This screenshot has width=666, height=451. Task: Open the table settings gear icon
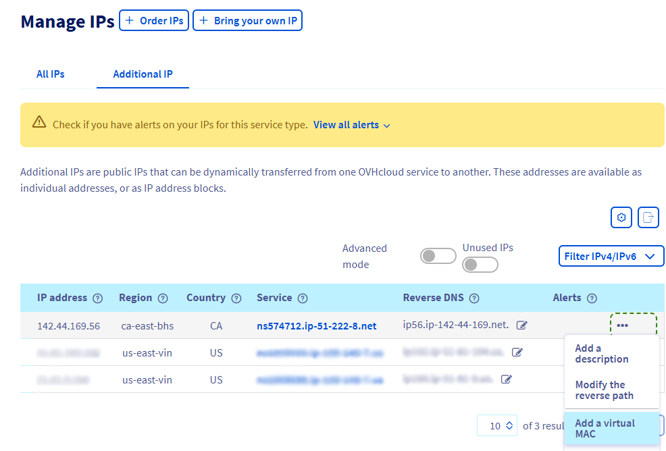click(x=621, y=217)
